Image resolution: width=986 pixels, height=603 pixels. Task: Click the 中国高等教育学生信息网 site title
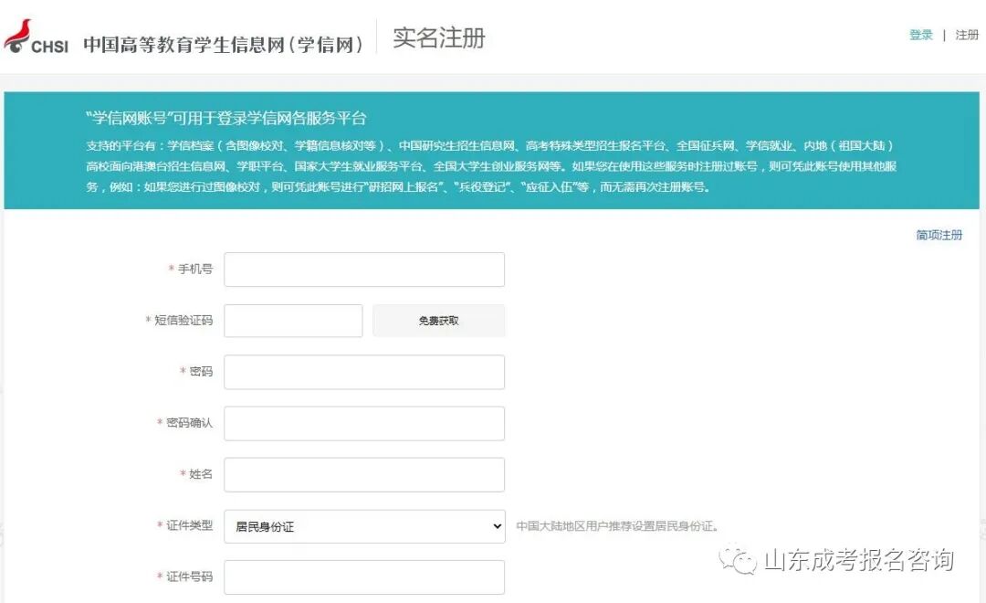click(x=224, y=45)
